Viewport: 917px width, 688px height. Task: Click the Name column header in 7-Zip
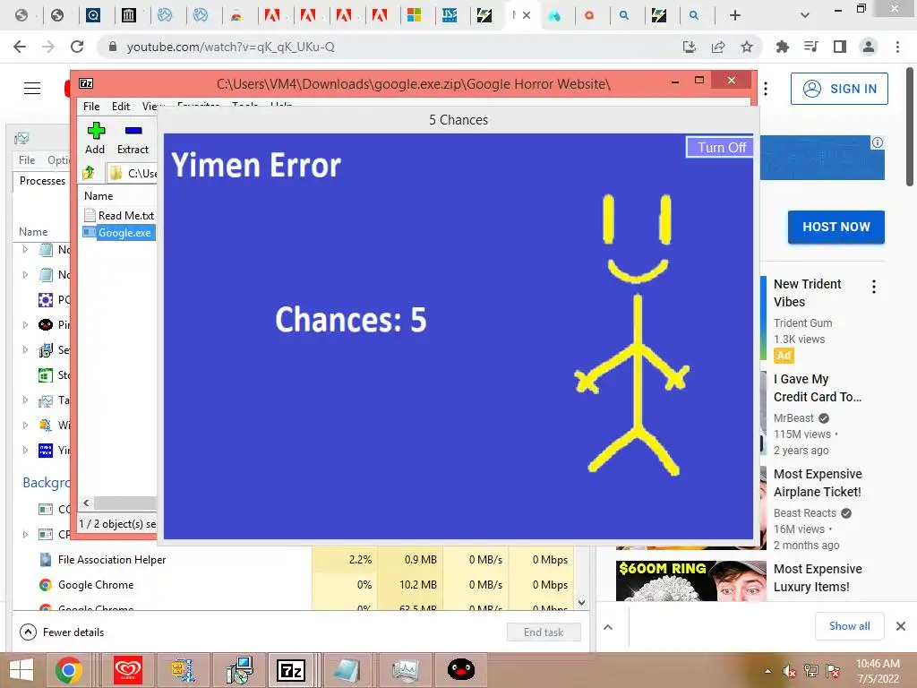[x=99, y=196]
